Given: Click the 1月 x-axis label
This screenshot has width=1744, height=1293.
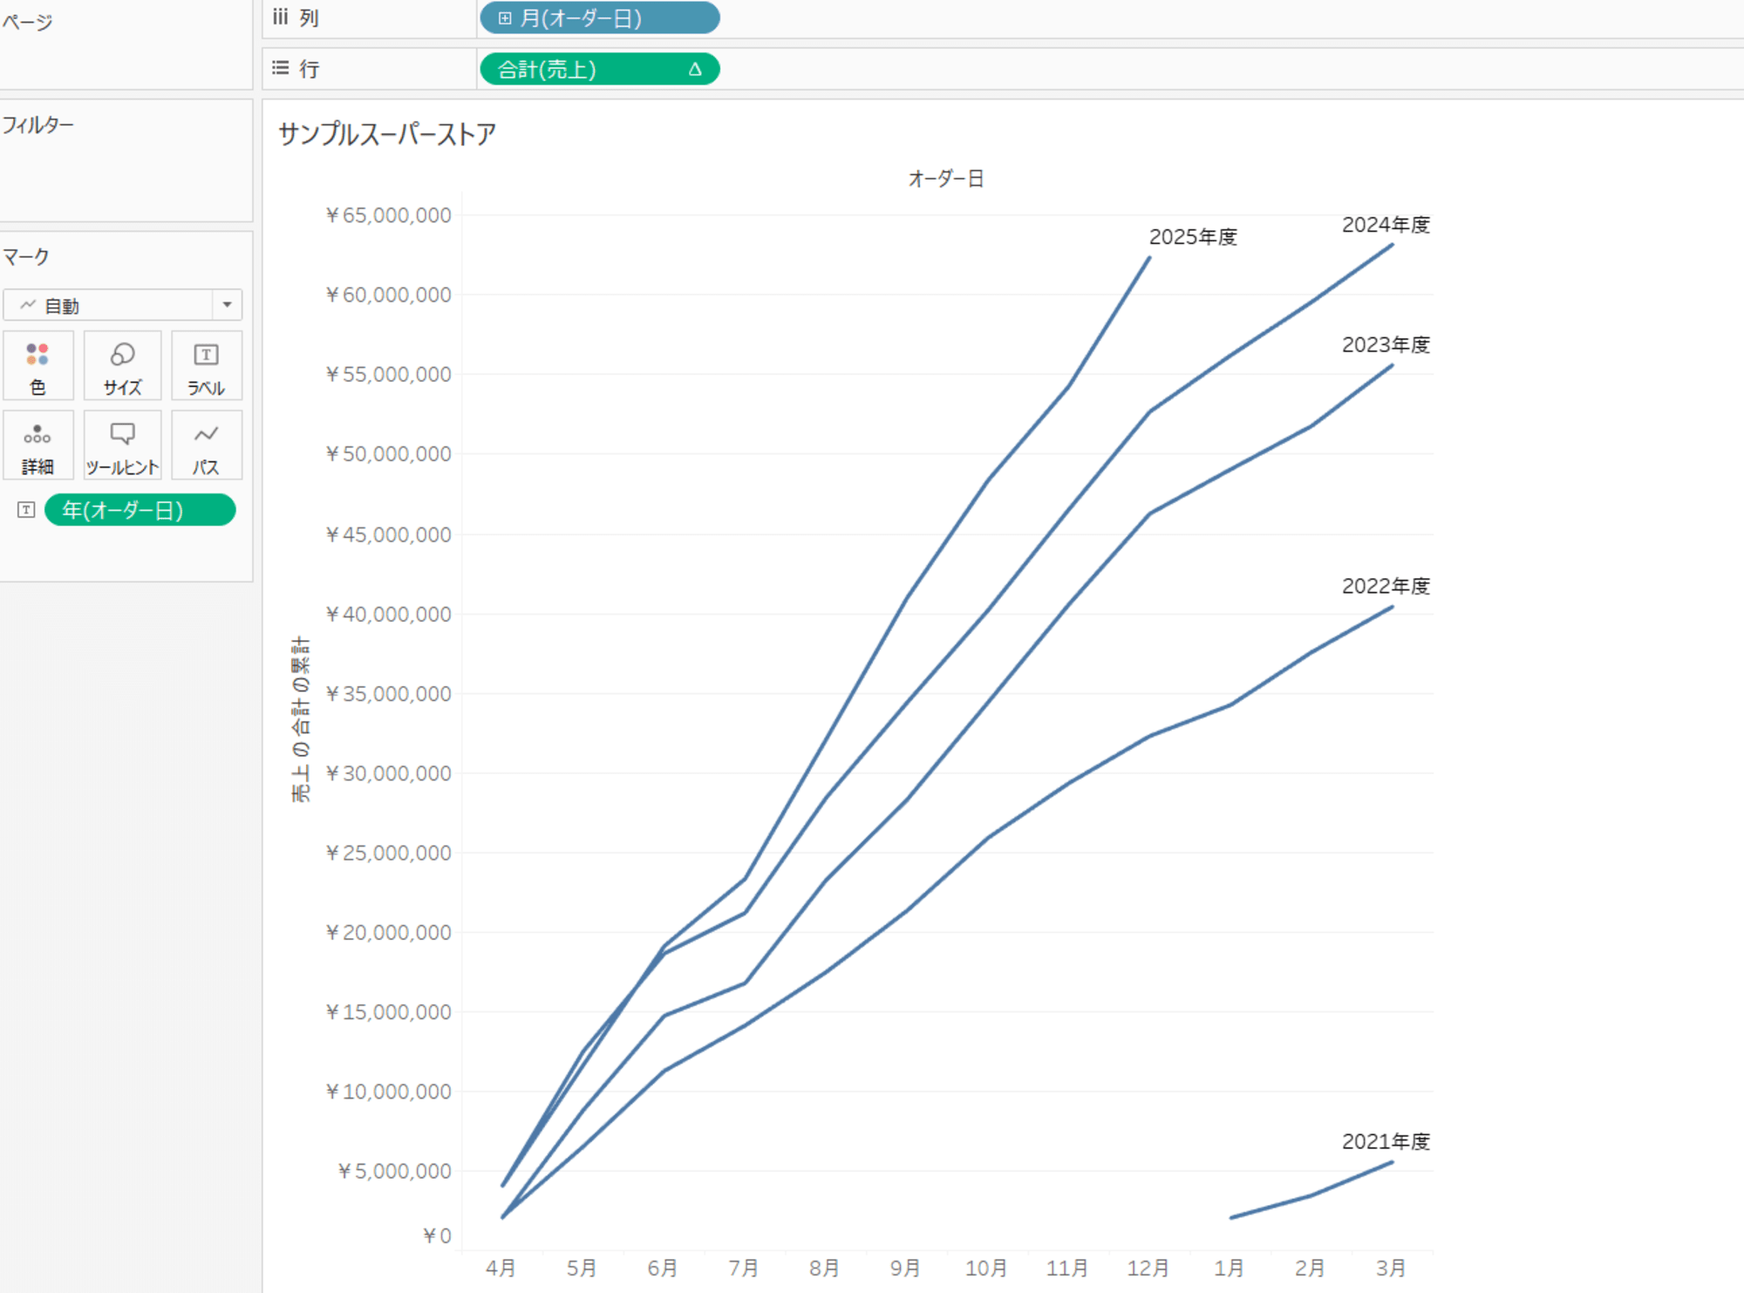Looking at the screenshot, I should [1230, 1269].
